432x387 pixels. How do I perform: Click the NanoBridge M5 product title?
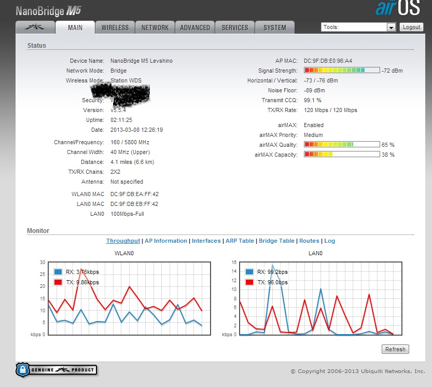click(49, 11)
